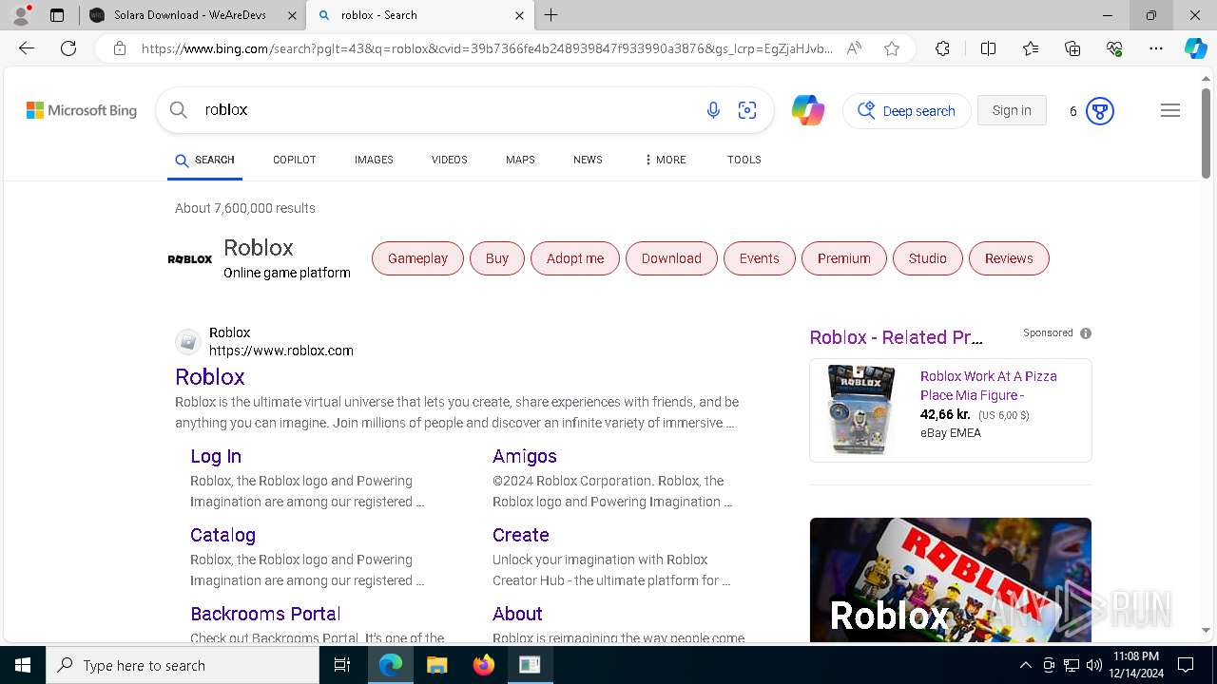Open the Edge profile icon
1217x684 pixels.
pyautogui.click(x=20, y=15)
